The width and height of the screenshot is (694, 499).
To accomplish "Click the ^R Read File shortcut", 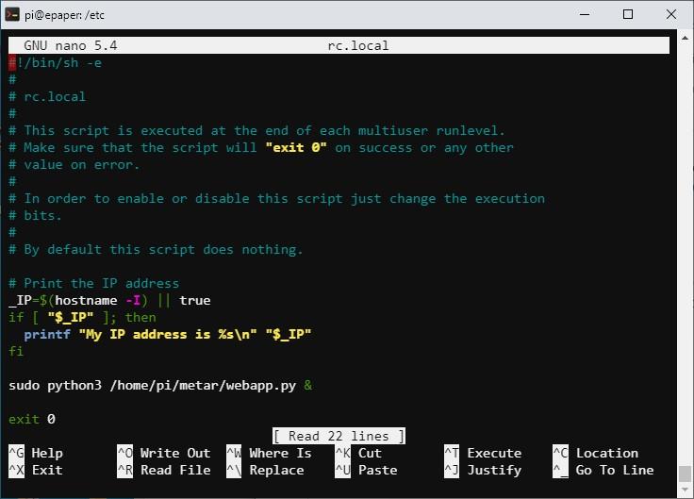I will click(164, 470).
